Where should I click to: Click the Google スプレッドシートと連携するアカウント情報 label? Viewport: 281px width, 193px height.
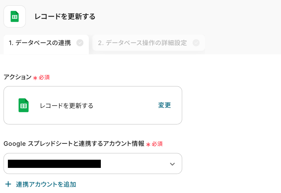coord(74,144)
